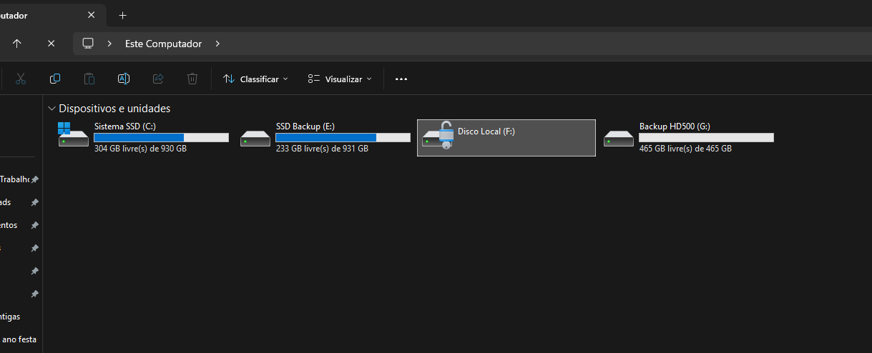This screenshot has width=872, height=353.
Task: Click the Copy icon in toolbar
Action: [55, 79]
